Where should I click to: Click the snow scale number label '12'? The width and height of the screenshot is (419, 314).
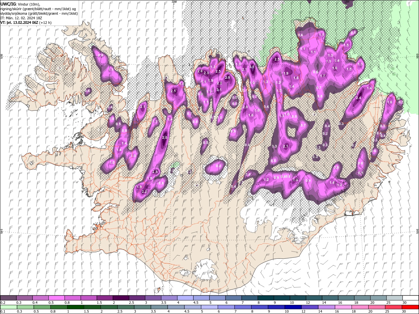pos(307,303)
